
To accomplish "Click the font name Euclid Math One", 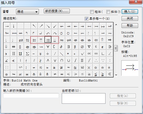I will [25, 81].
